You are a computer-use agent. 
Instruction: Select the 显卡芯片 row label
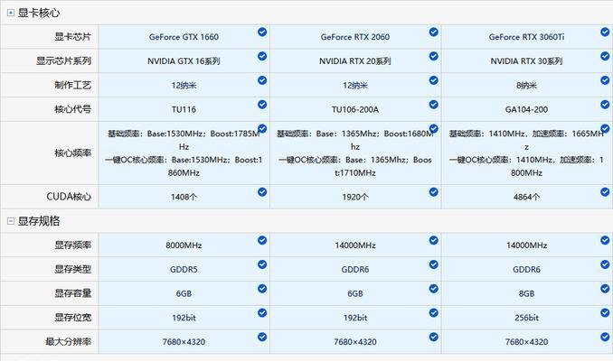72,37
